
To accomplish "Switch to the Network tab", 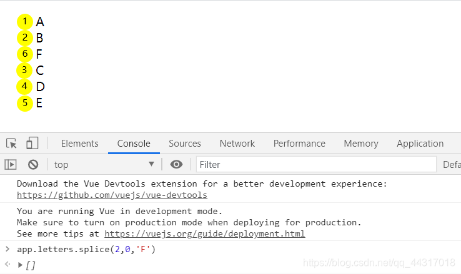I will click(x=237, y=144).
